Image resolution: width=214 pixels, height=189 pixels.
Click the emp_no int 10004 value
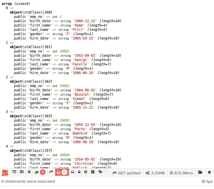(x=65, y=155)
